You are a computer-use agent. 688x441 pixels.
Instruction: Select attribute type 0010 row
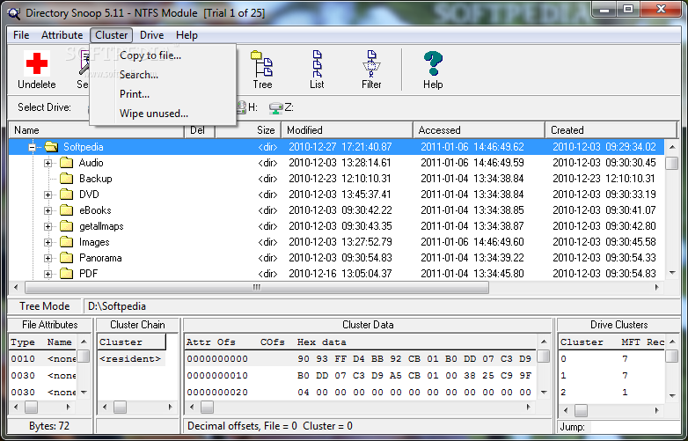click(43, 359)
